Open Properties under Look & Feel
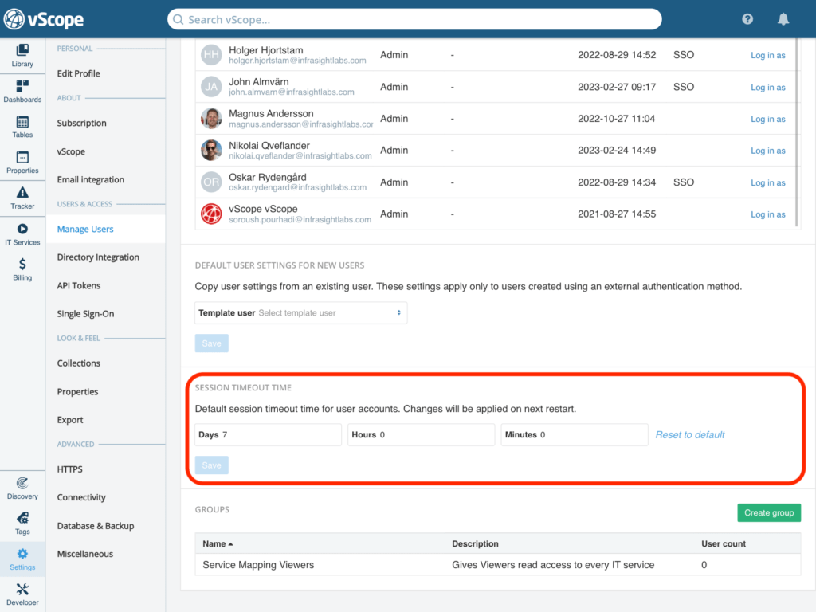816x612 pixels. tap(77, 392)
